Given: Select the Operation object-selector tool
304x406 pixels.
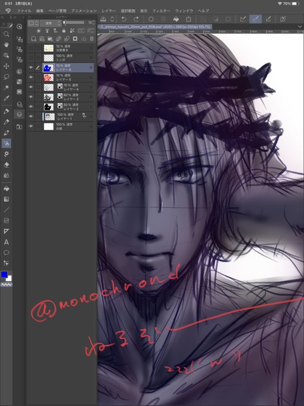Looking at the screenshot, I should click(x=6, y=56).
